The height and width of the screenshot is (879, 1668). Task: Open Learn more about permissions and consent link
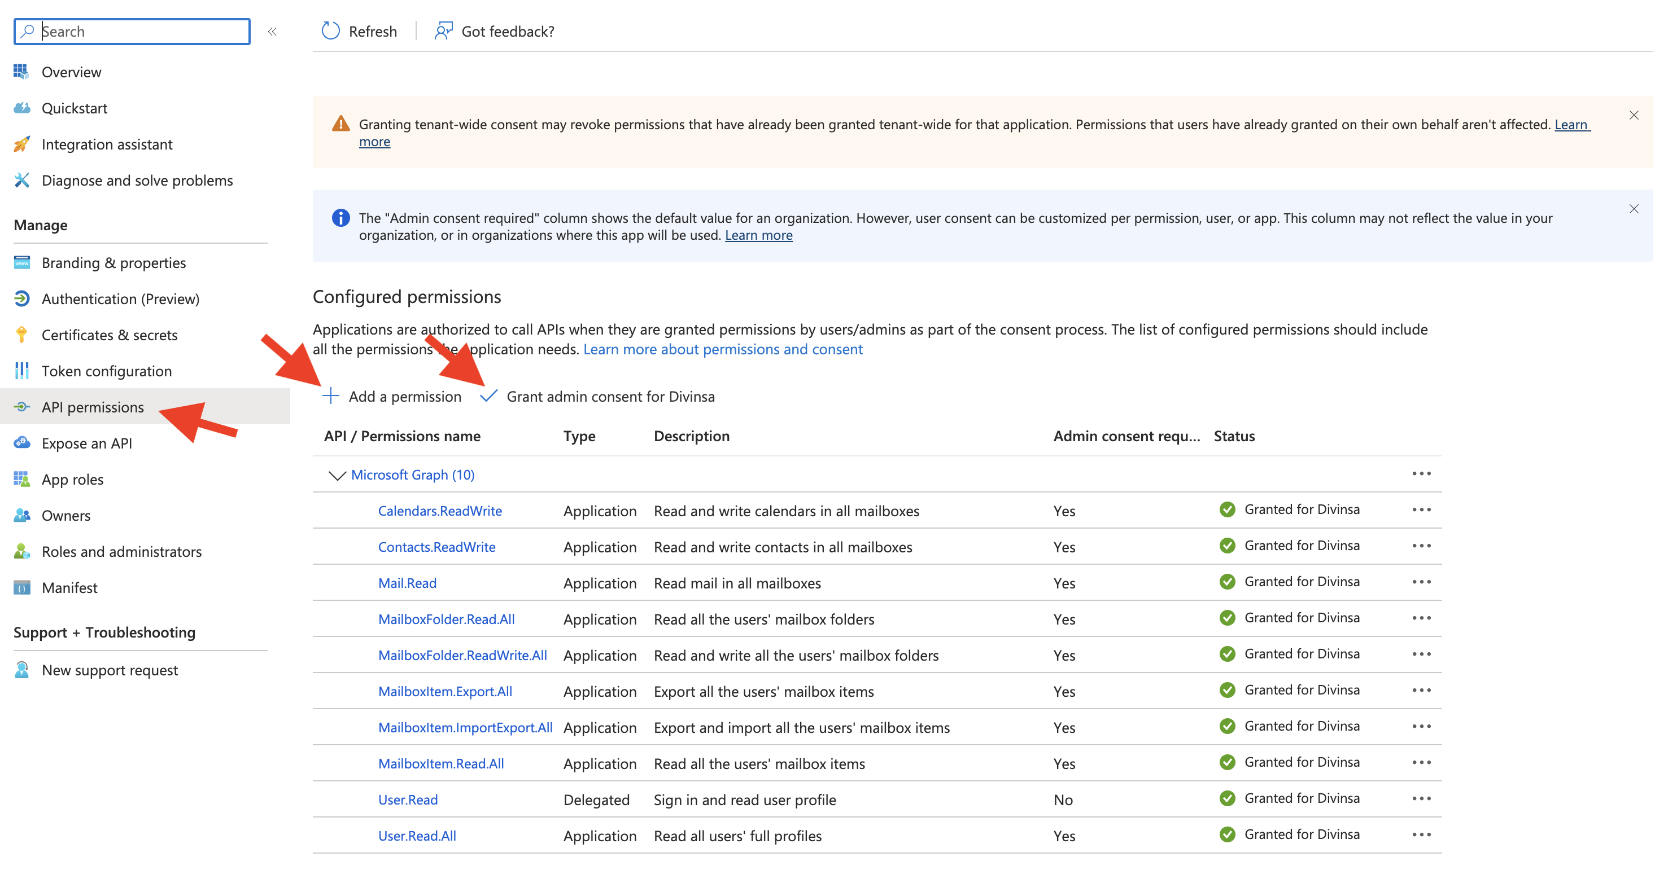pos(723,349)
